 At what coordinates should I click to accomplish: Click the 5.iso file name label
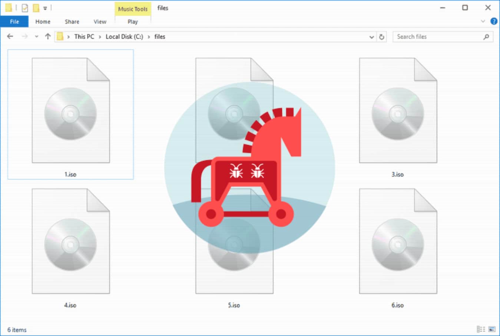point(234,305)
